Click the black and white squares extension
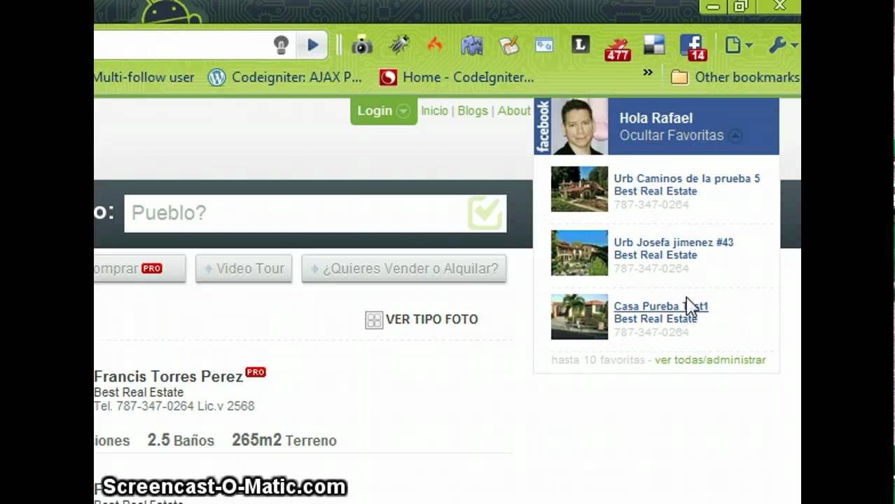The width and height of the screenshot is (895, 504). 653,45
